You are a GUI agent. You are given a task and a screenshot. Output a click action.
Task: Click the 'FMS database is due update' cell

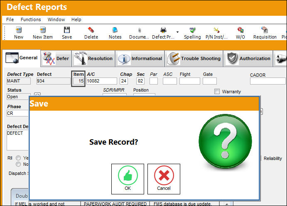coord(184,204)
